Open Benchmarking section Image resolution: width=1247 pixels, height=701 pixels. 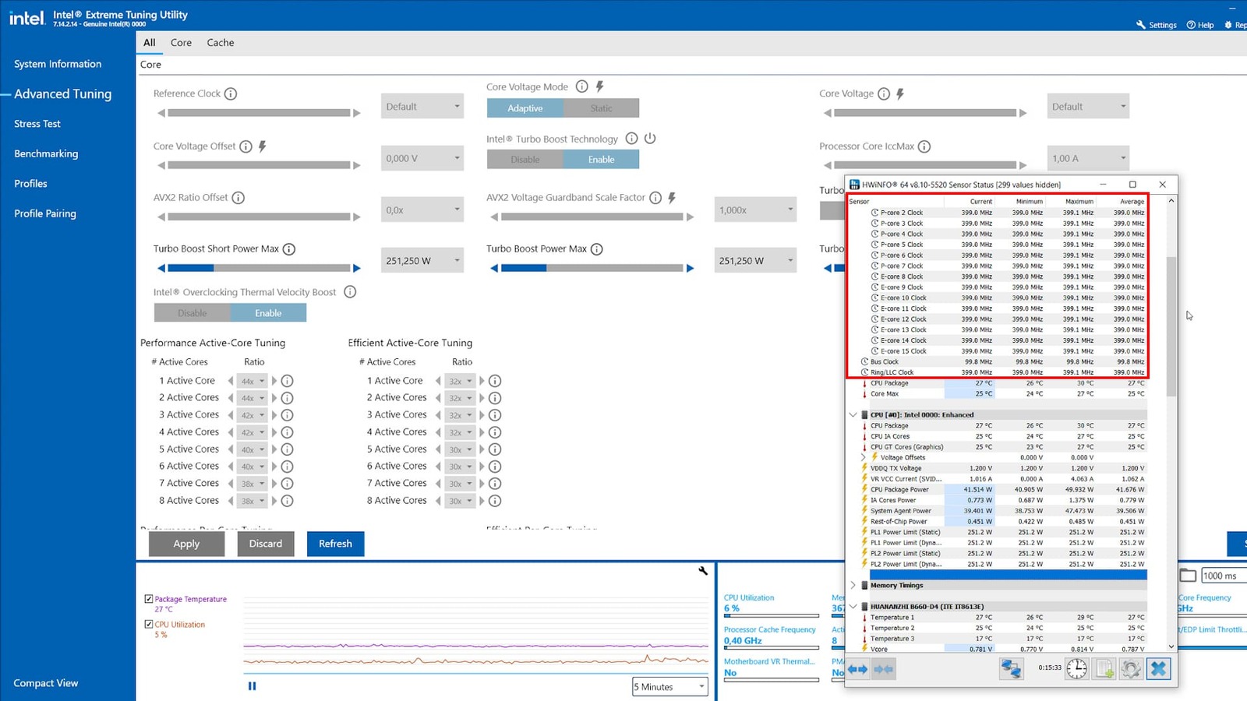point(46,153)
